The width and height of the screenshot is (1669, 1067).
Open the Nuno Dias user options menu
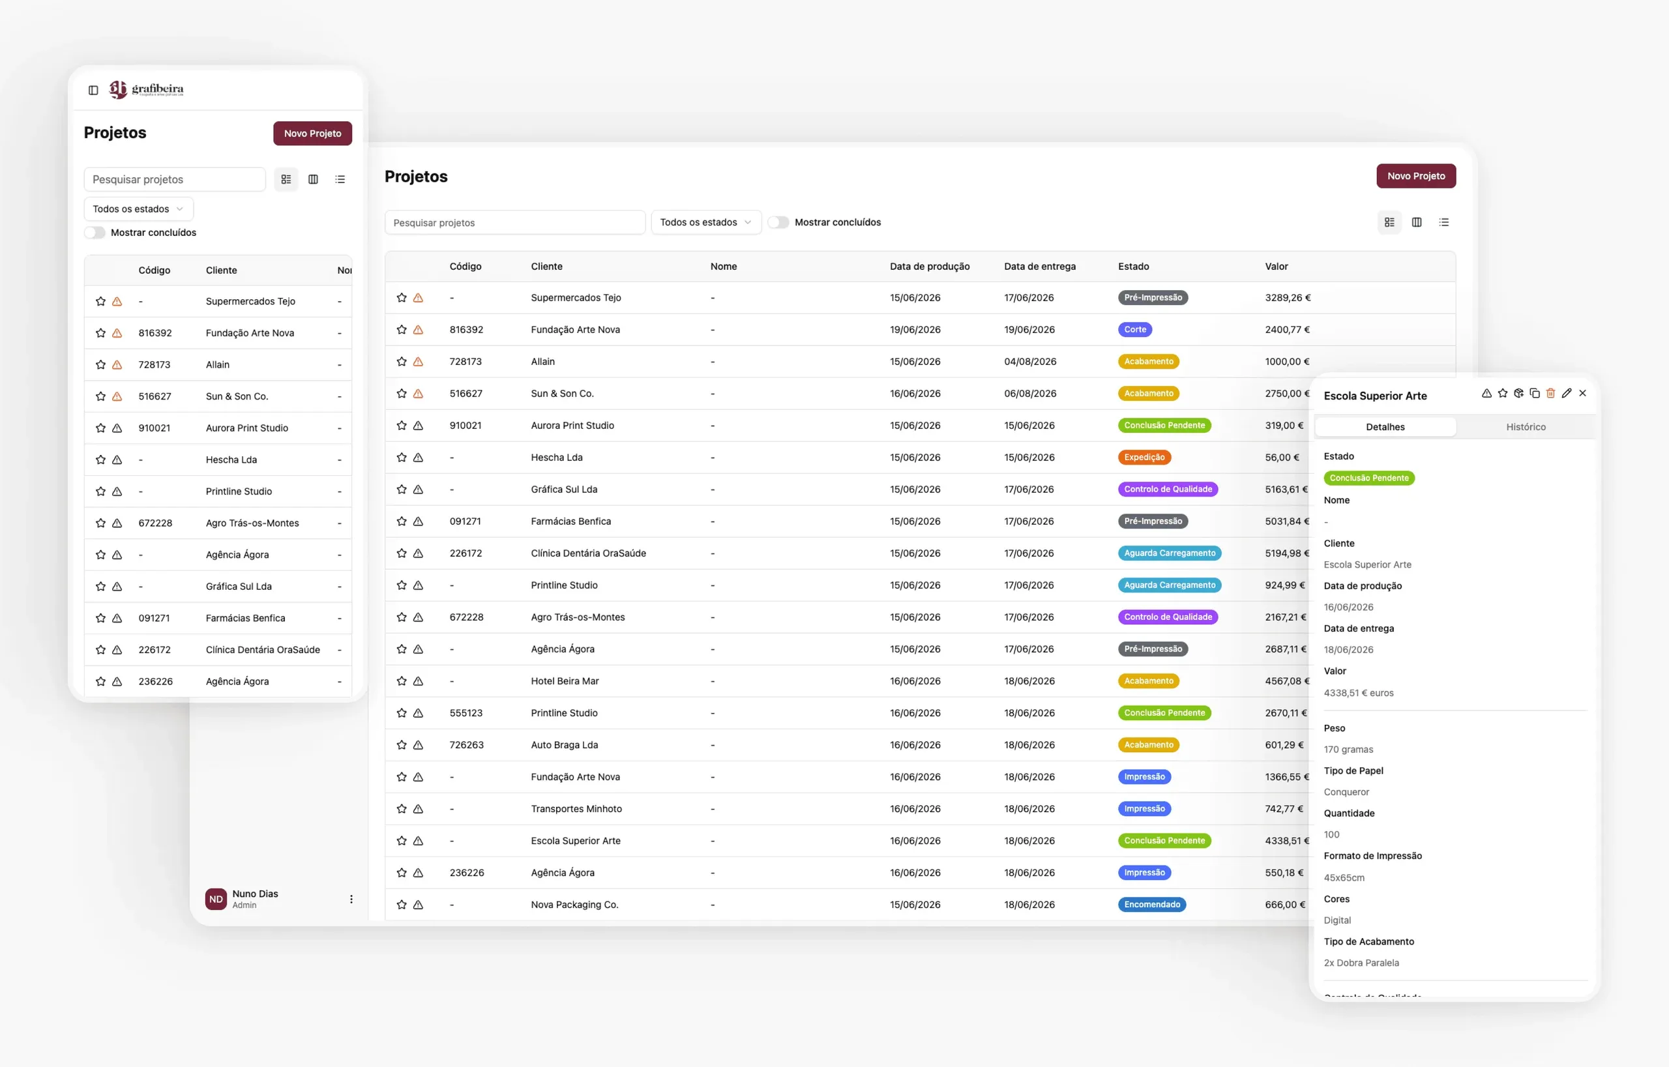click(x=351, y=899)
